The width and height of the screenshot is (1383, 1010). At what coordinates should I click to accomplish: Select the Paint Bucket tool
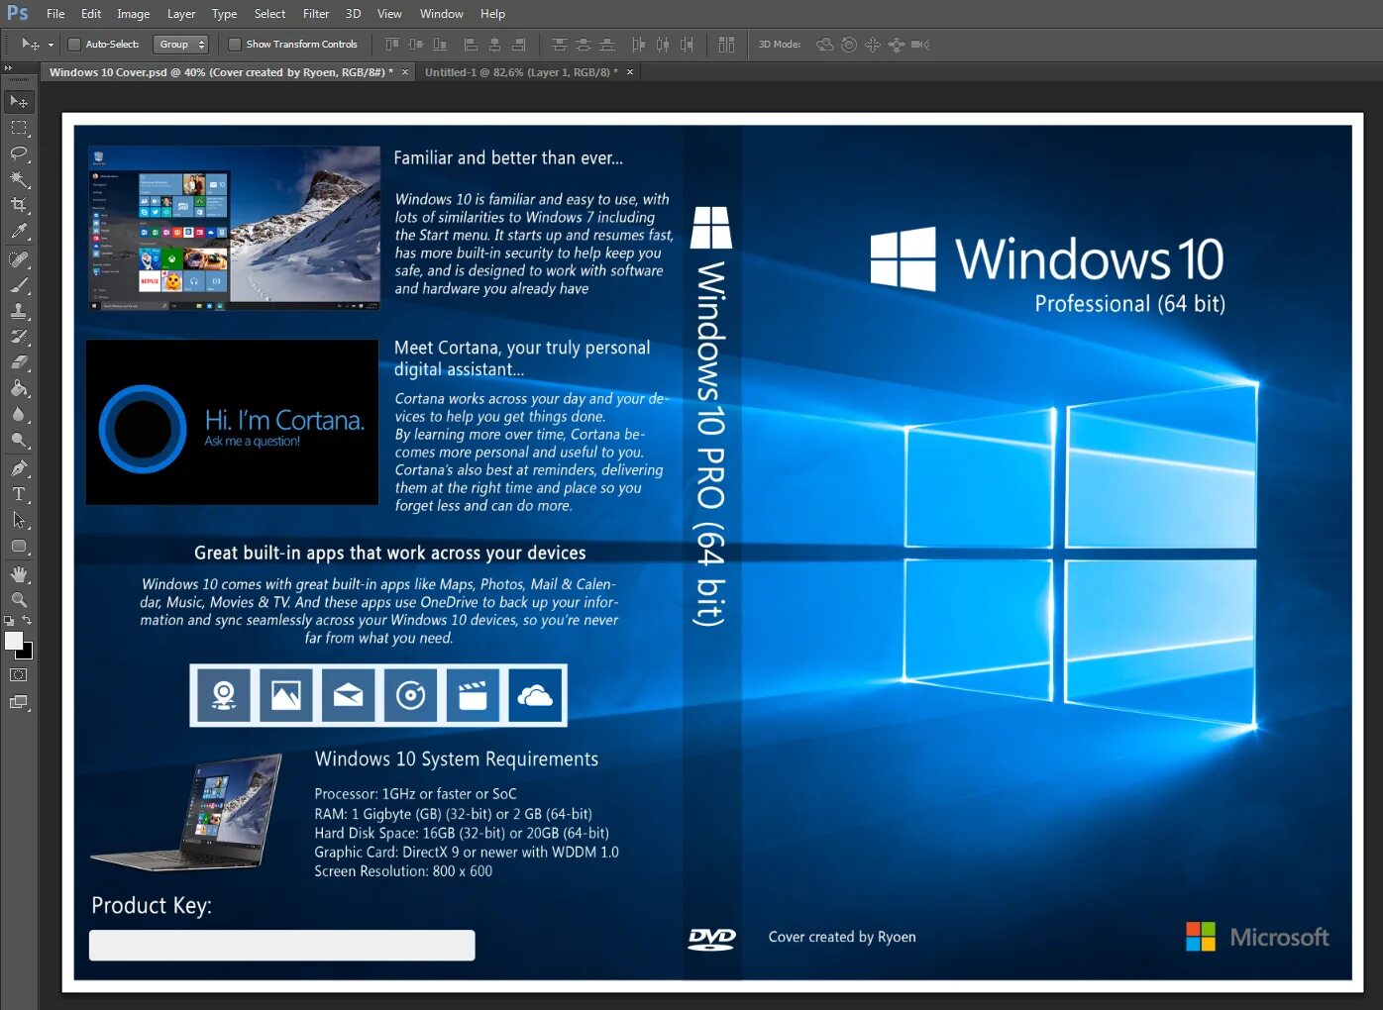19,388
